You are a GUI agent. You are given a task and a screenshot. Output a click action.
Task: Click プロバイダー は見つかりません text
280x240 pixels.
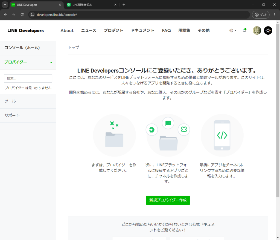(x=28, y=88)
